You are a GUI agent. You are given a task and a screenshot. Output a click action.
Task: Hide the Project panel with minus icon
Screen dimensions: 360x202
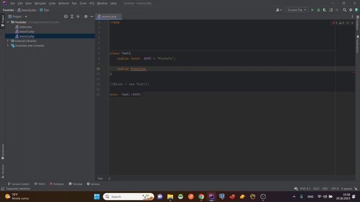tap(92, 16)
